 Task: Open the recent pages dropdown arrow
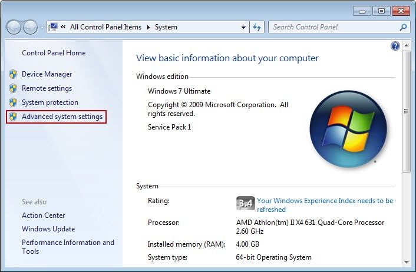click(42, 27)
